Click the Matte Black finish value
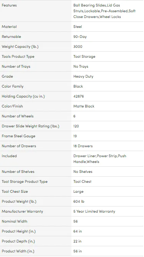This screenshot has width=144, height=257. [84, 106]
